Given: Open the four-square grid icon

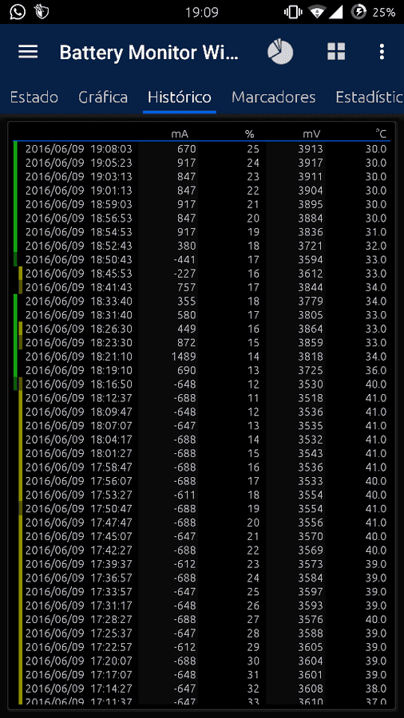Looking at the screenshot, I should pyautogui.click(x=336, y=52).
